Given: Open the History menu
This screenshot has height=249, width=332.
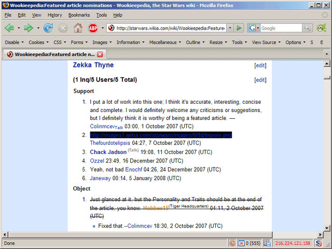Looking at the screenshot, I should [54, 15].
